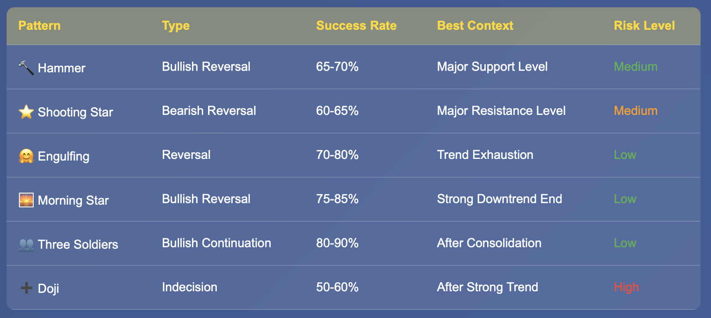
Task: Click the green Medium risk label for Hammer
Action: coord(635,67)
